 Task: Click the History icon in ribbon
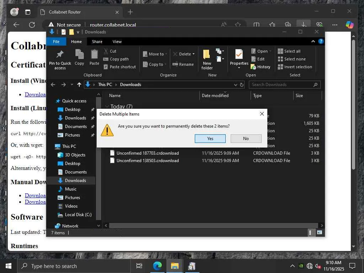coord(253,67)
